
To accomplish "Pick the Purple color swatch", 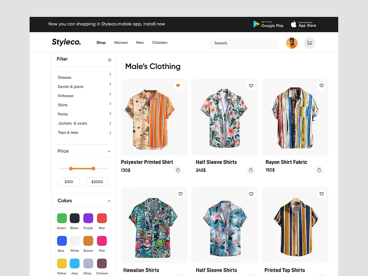I will click(x=88, y=218).
